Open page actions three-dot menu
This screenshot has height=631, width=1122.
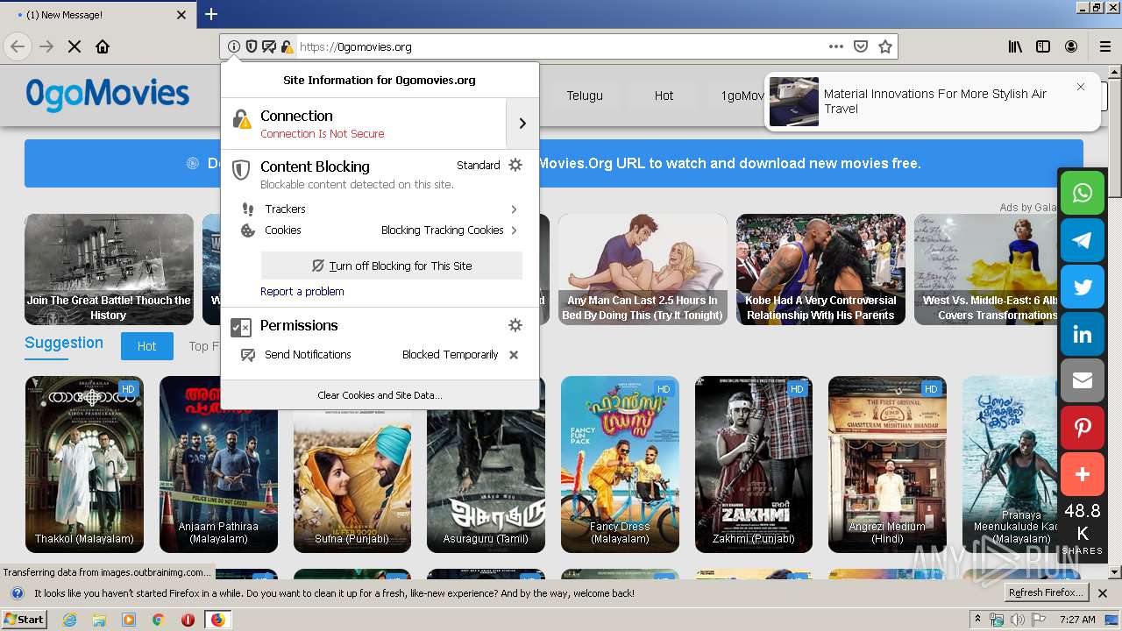coord(836,46)
